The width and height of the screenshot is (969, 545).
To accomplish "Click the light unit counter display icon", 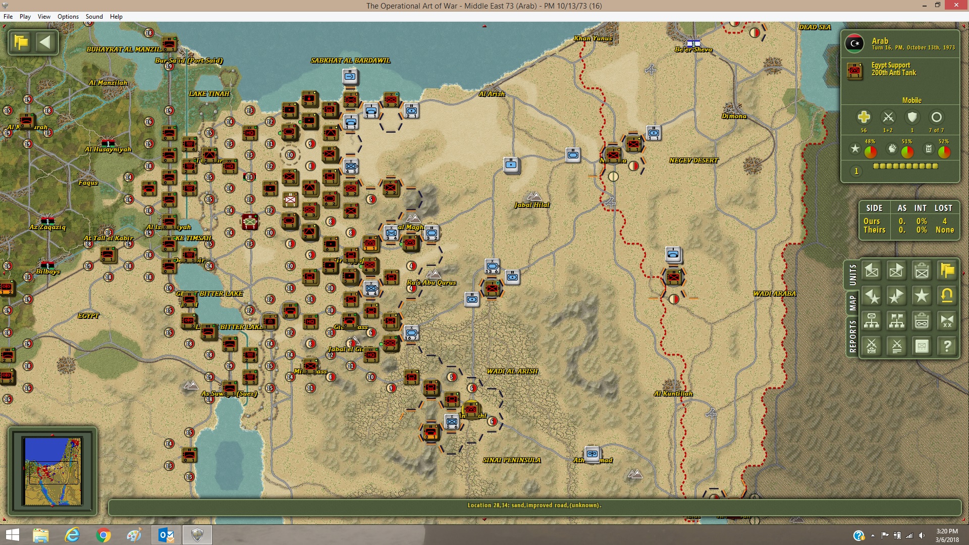I will pos(922,346).
